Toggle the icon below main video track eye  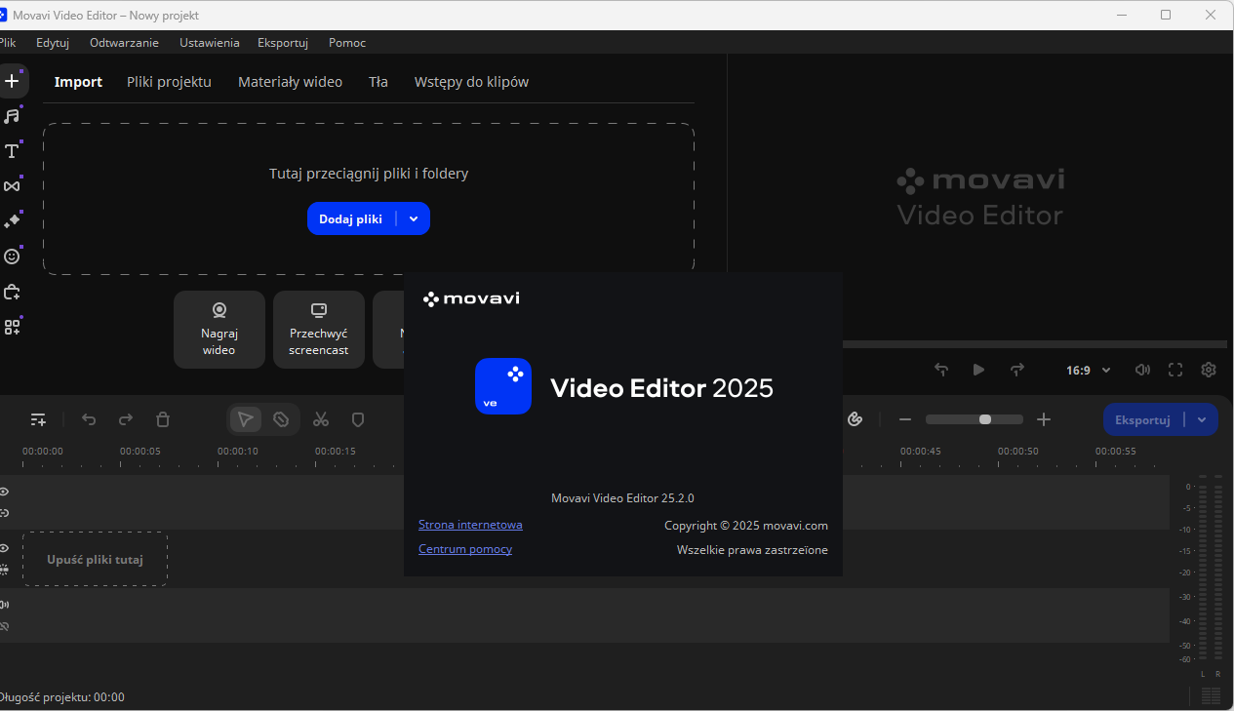click(x=5, y=570)
